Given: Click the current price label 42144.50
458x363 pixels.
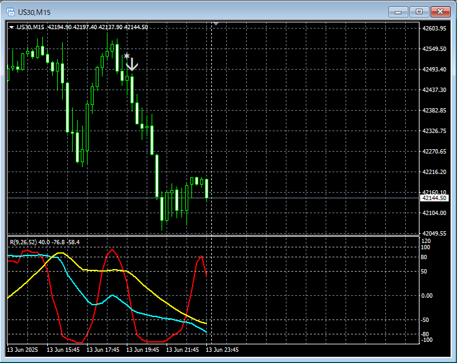Looking at the screenshot, I should [x=434, y=198].
